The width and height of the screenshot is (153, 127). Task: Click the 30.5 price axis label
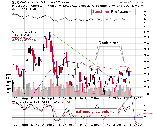pyautogui.click(x=146, y=37)
